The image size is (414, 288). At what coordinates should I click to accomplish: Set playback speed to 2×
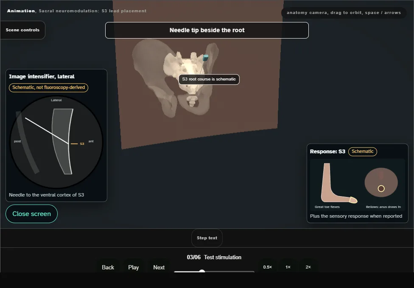pos(308,267)
